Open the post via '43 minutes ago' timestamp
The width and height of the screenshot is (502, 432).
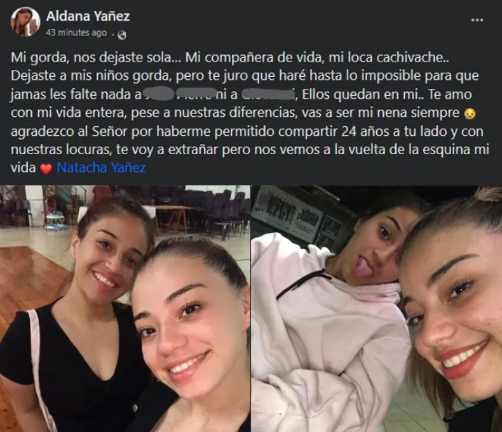(x=76, y=32)
